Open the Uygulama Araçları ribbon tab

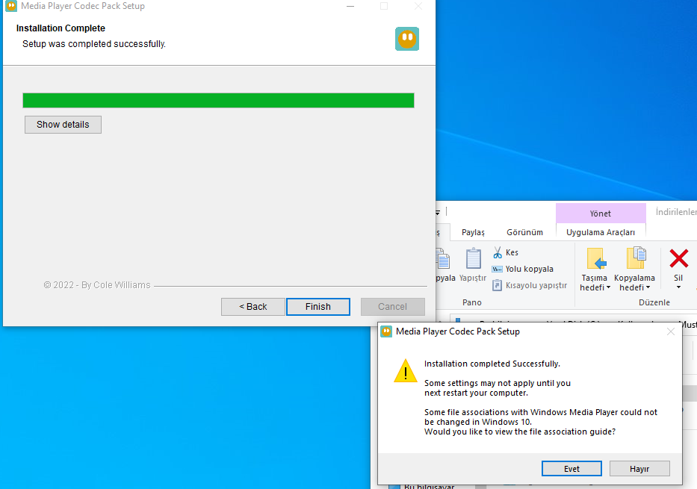601,232
